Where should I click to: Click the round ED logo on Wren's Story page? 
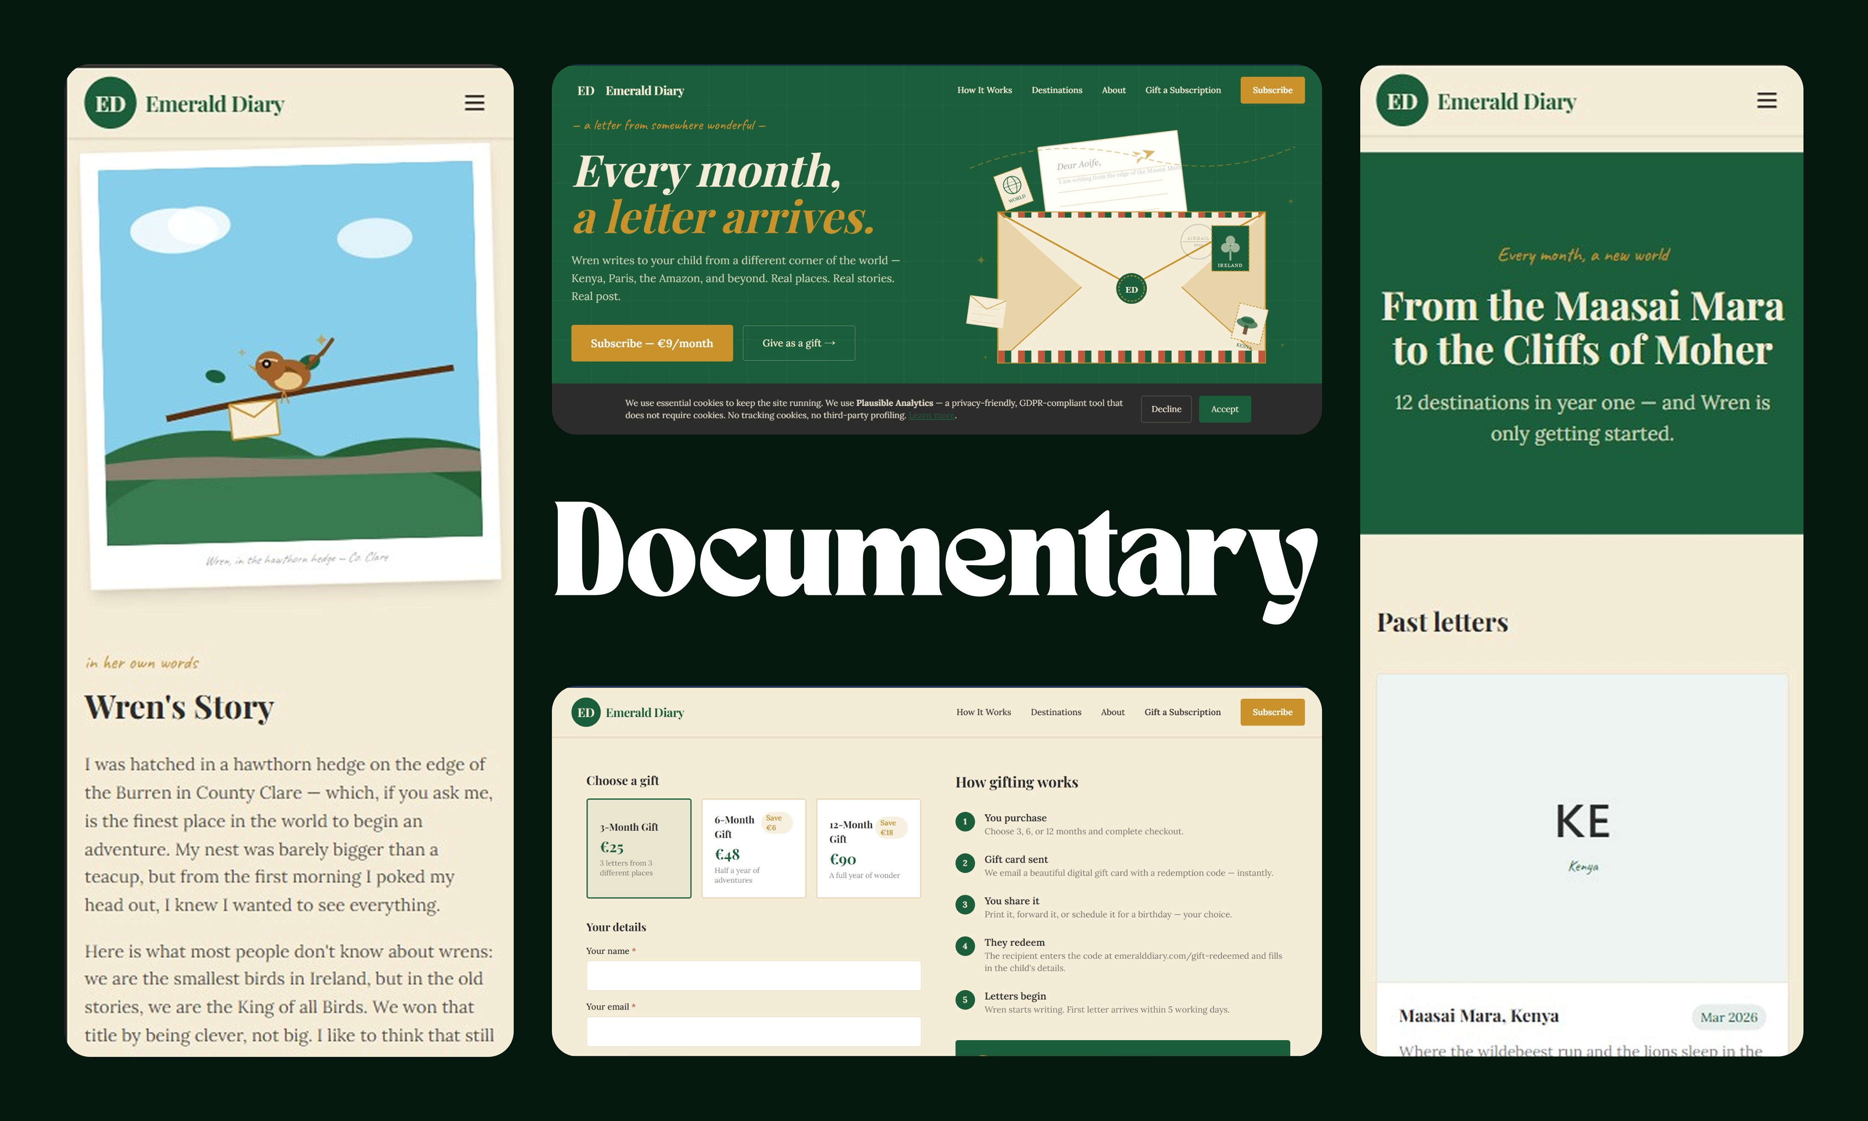pyautogui.click(x=110, y=104)
